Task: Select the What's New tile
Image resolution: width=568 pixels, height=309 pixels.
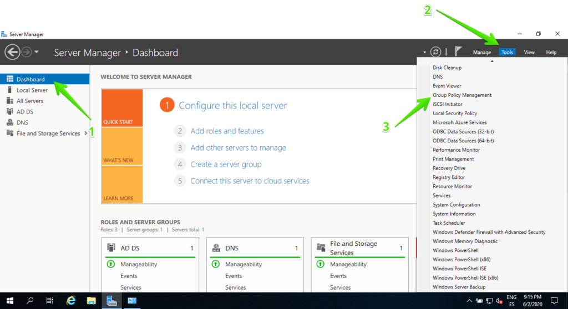Action: pyautogui.click(x=122, y=146)
